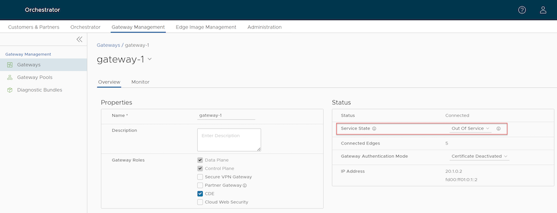The width and height of the screenshot is (557, 213).
Task: Click the Gateways sidebar icon
Action: click(x=10, y=65)
